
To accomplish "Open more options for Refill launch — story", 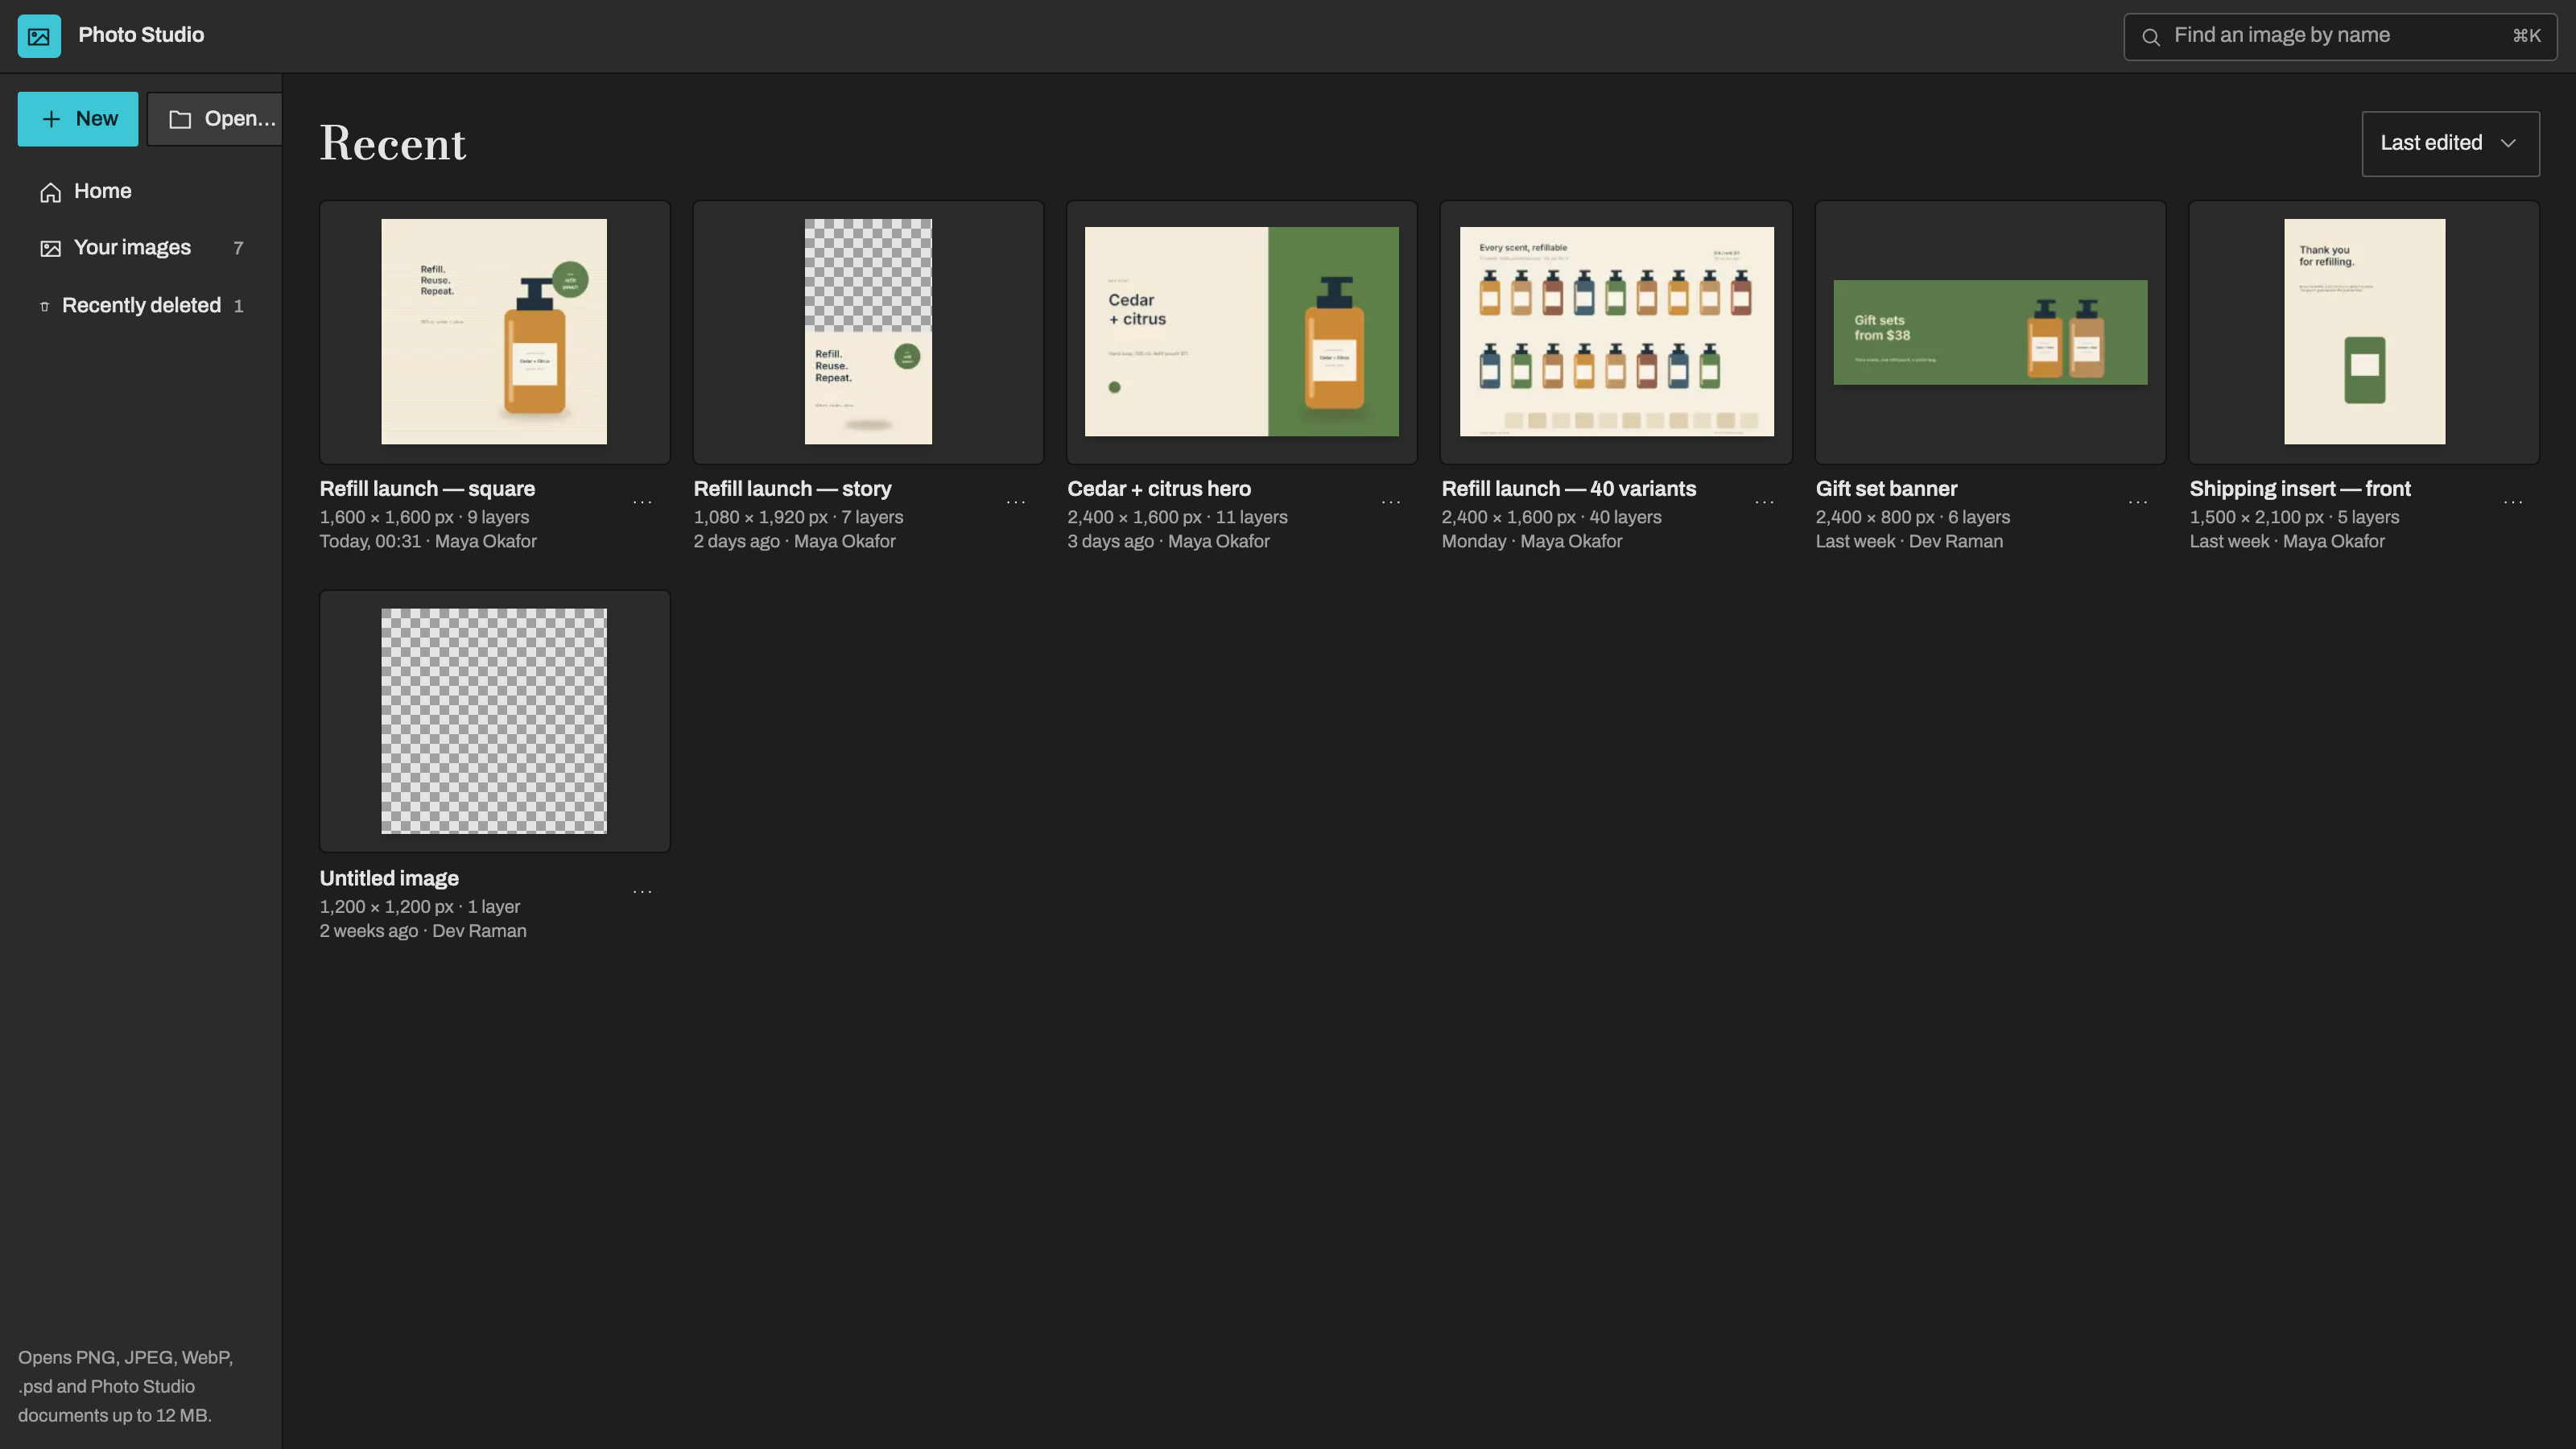I will 1016,502.
